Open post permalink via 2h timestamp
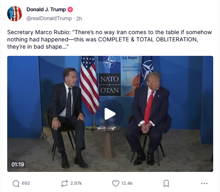 tap(79, 18)
